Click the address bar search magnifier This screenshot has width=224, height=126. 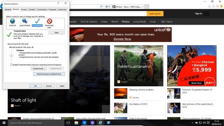pyautogui.click(x=101, y=6)
